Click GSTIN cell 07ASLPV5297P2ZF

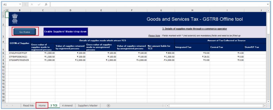20,53
